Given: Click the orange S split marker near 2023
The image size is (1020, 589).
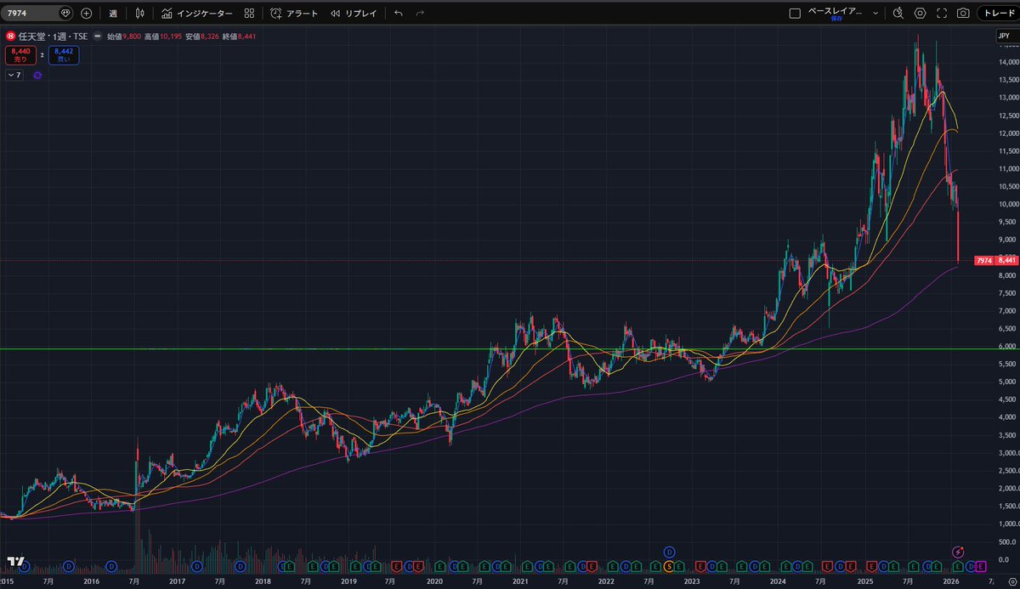Looking at the screenshot, I should 669,566.
